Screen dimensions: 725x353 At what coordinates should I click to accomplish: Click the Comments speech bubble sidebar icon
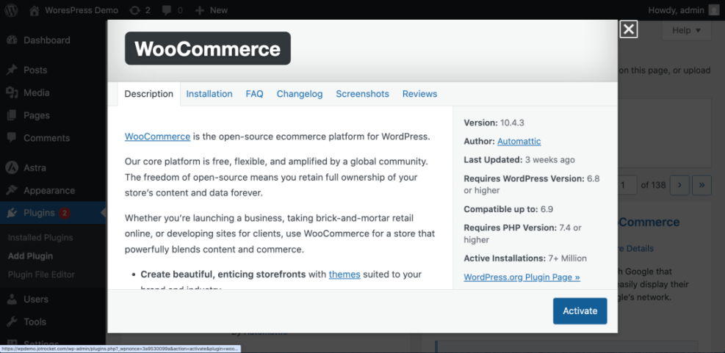coord(12,138)
